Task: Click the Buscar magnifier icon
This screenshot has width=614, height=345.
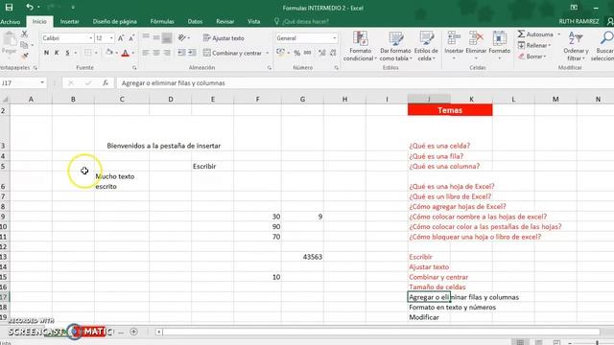Action: pos(606,38)
